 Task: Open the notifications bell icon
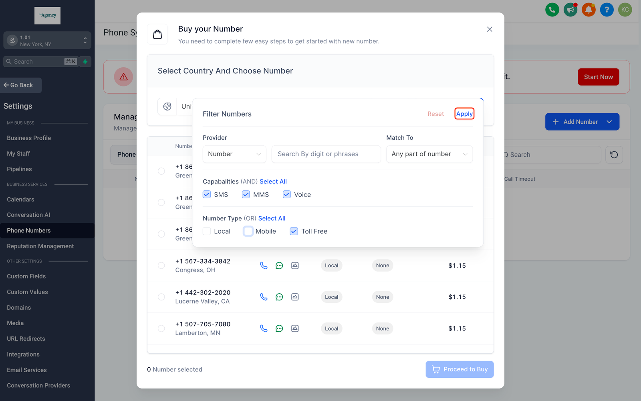click(589, 10)
